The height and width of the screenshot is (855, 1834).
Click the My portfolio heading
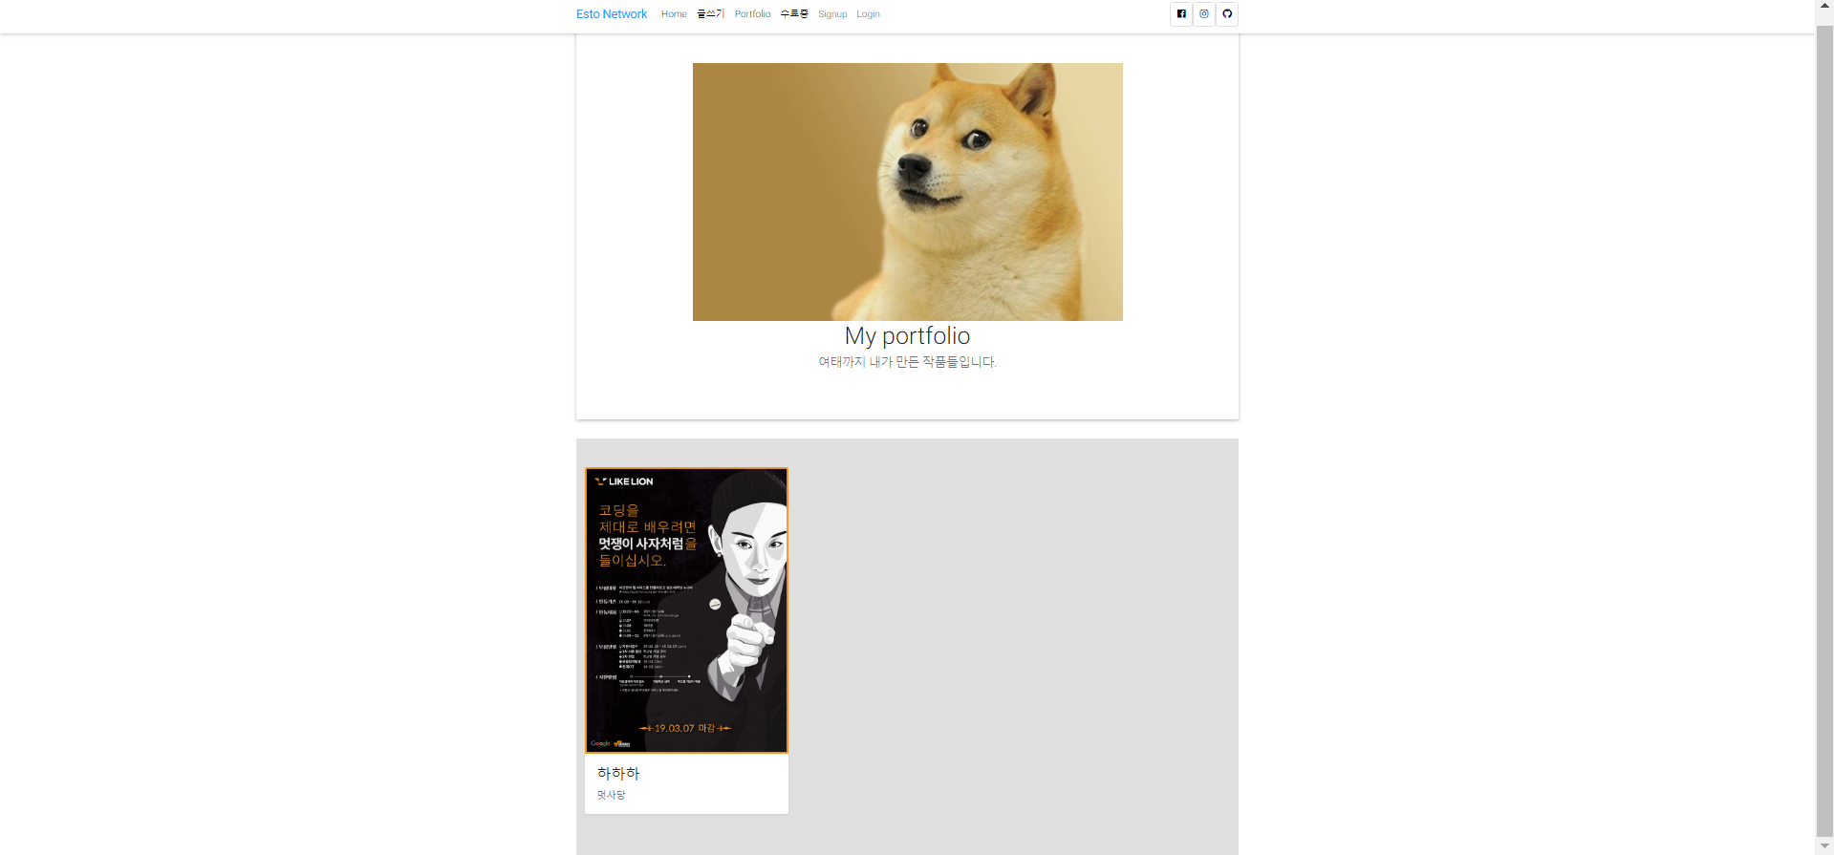coord(907,336)
